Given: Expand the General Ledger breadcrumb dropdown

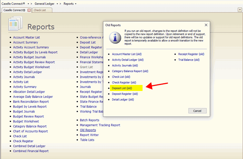Looking at the screenshot, I should [x=57, y=3].
